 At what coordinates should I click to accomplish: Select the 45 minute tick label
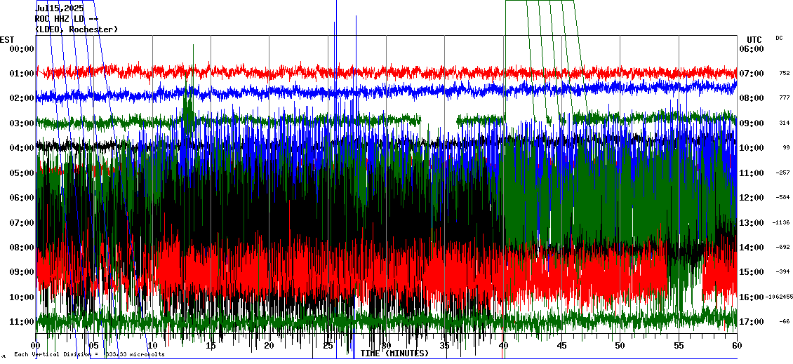click(x=561, y=346)
